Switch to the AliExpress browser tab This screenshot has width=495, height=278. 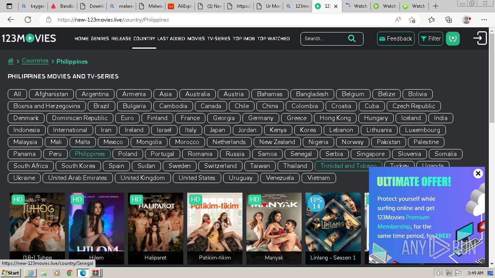180,6
